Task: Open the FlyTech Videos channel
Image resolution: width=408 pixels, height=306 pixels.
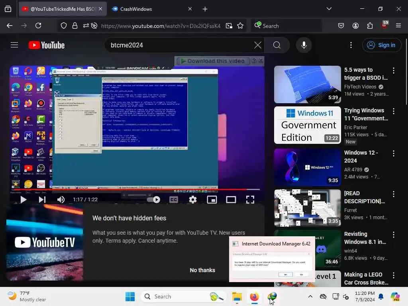Action: click(360, 86)
